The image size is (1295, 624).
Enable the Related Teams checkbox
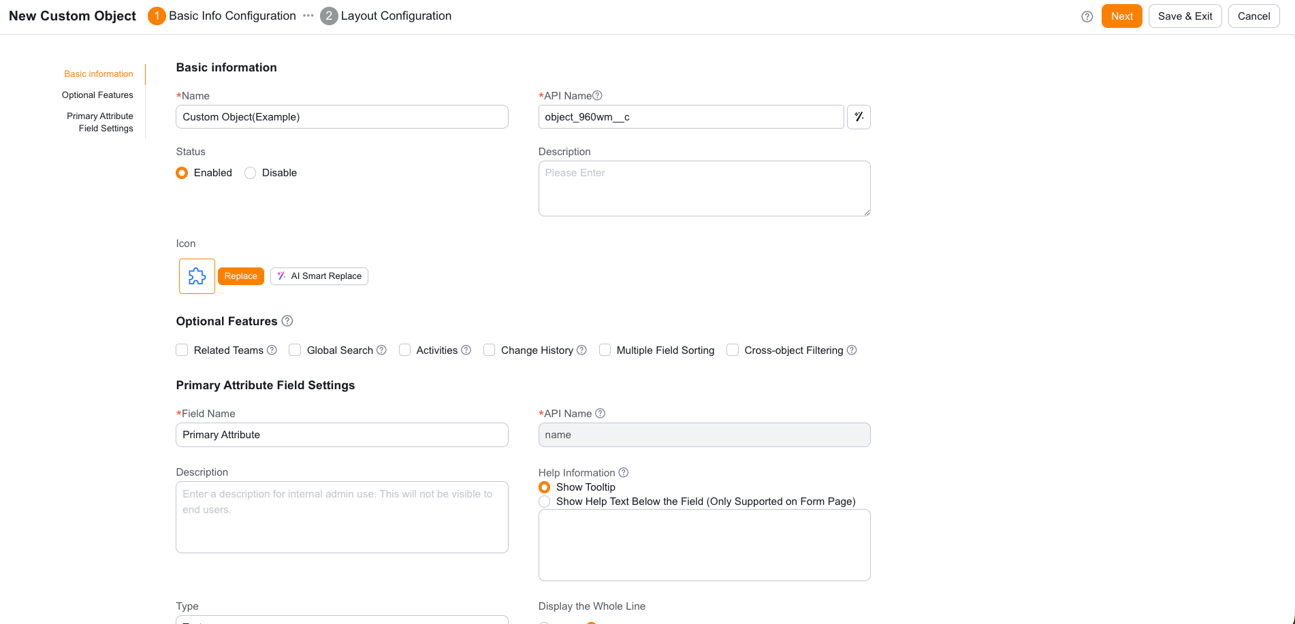click(x=182, y=350)
